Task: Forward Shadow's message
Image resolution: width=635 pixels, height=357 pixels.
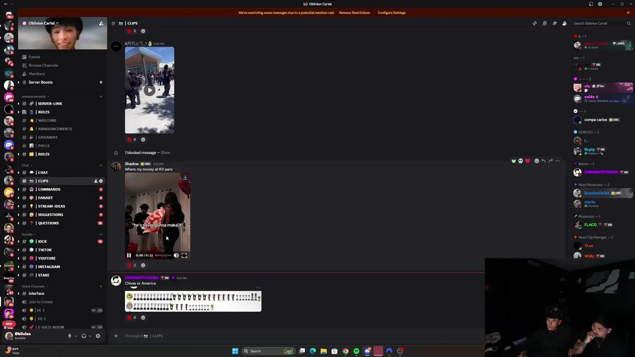Action: [551, 161]
